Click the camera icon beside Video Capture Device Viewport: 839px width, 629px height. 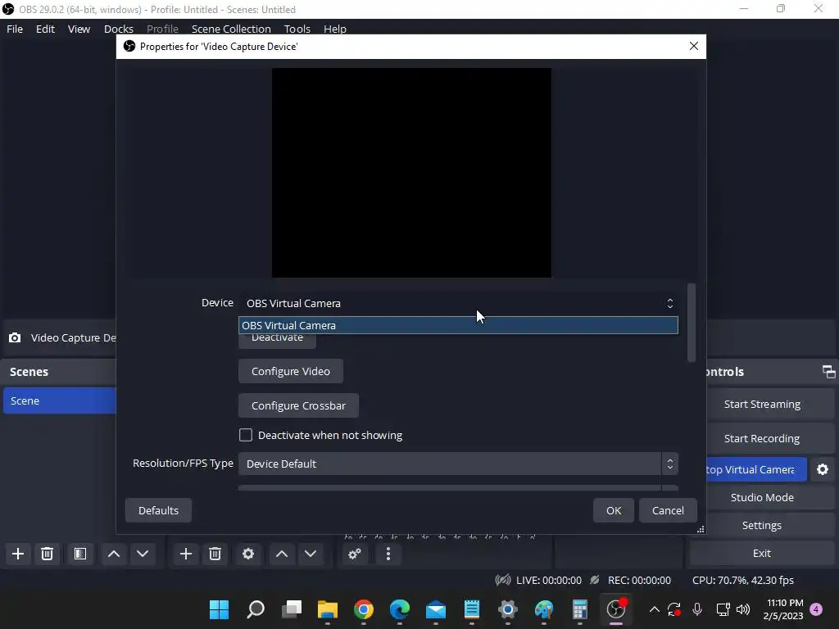click(x=15, y=337)
